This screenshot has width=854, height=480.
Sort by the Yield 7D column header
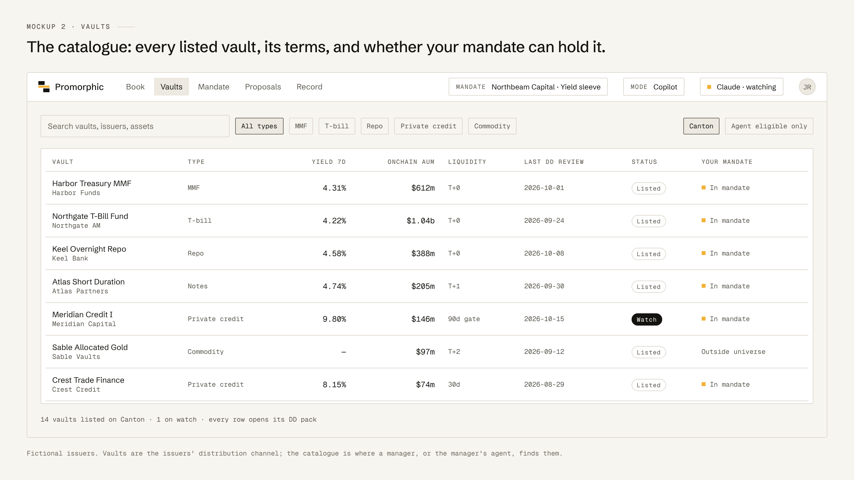pos(329,162)
